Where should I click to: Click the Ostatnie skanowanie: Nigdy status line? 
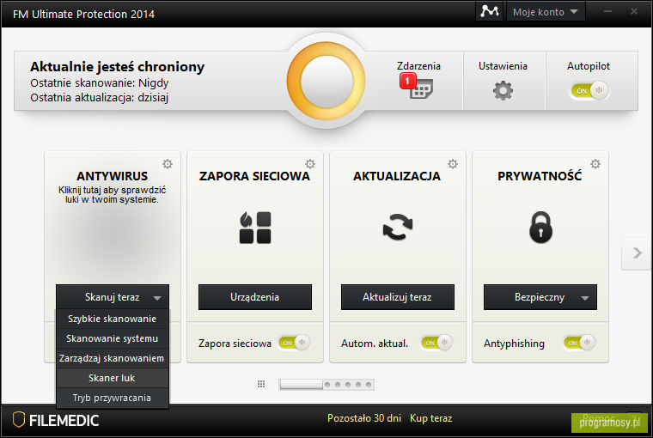pos(99,82)
